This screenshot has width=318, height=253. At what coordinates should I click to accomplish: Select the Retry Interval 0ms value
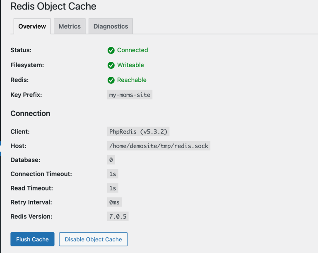point(114,202)
